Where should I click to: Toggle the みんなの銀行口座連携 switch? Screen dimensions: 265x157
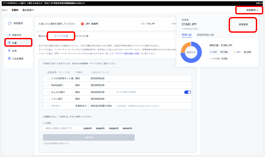[188, 92]
